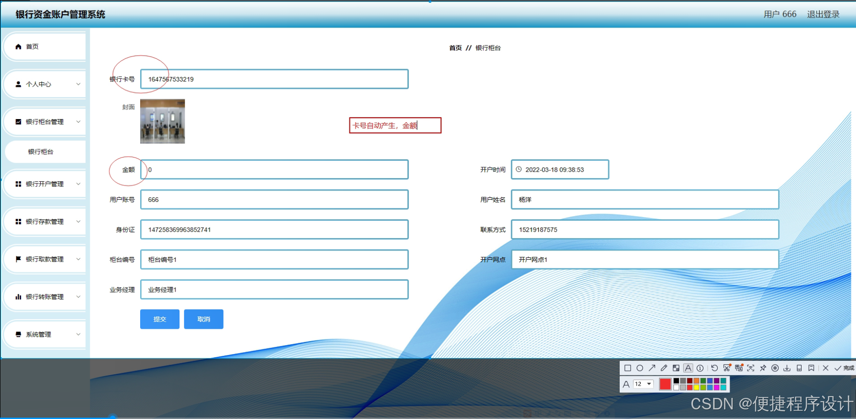Click the person icon beside 个人中心
The height and width of the screenshot is (419, 856).
tap(18, 84)
